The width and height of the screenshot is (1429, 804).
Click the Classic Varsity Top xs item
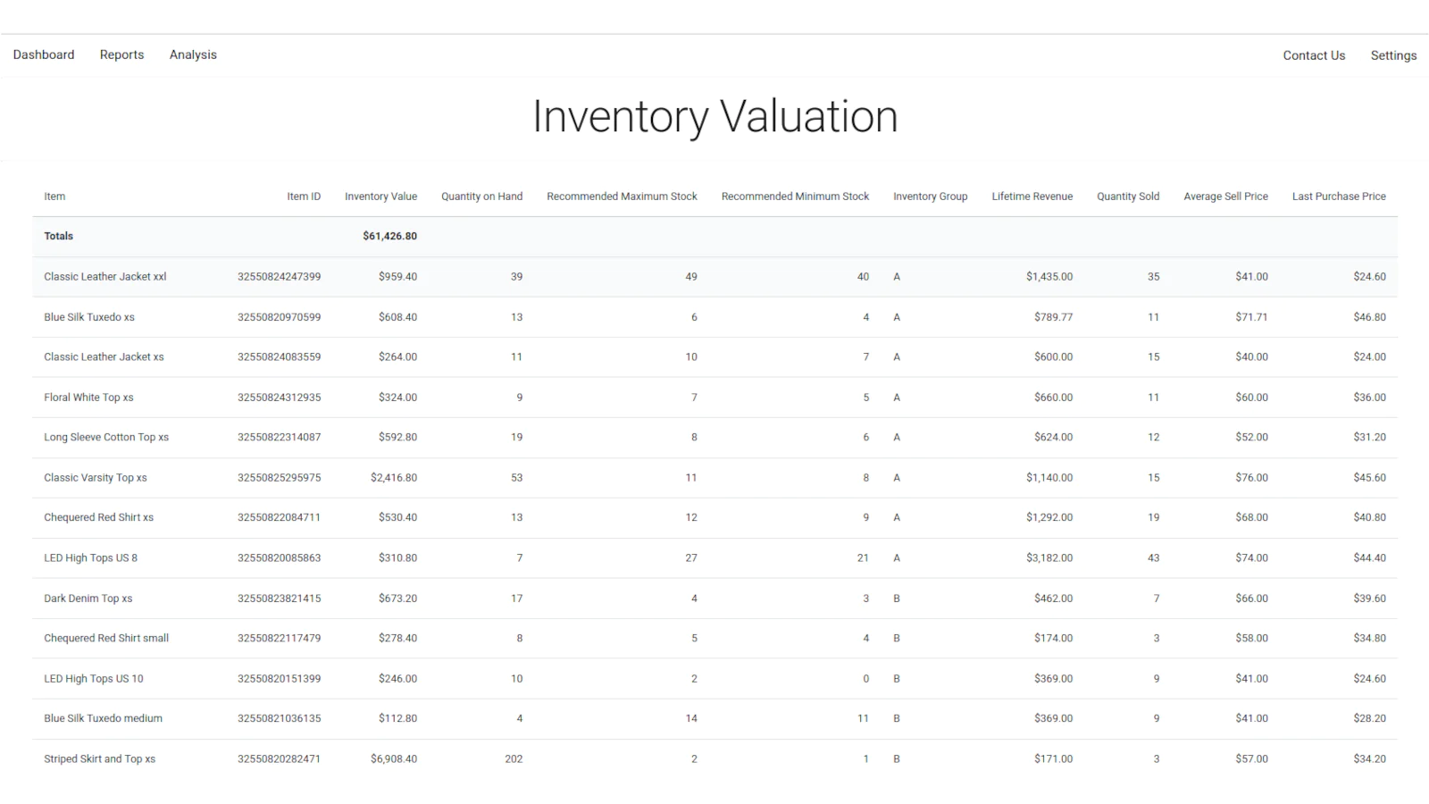click(x=96, y=478)
